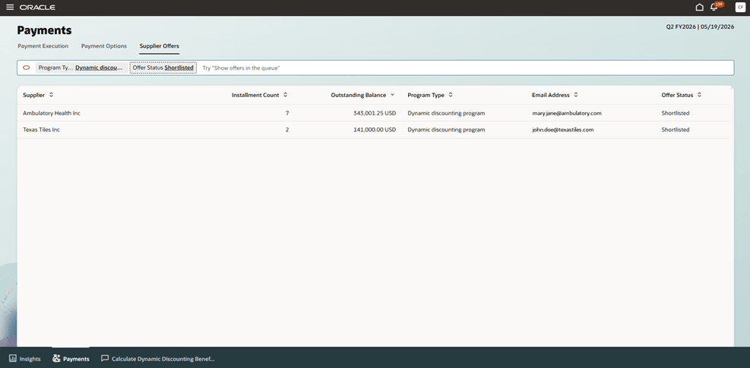750x368 pixels.
Task: Click Shortlisted status for Ambulatory Health
Action: pyautogui.click(x=676, y=113)
